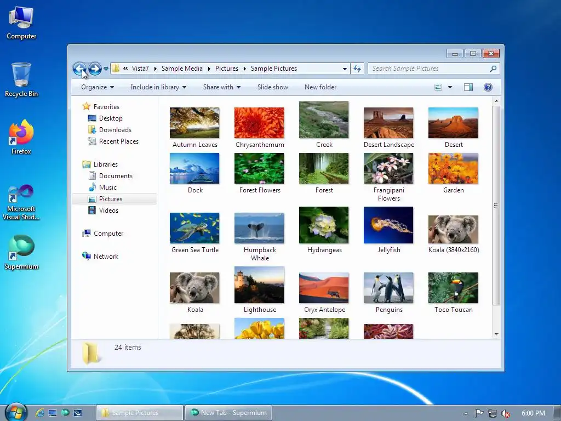The height and width of the screenshot is (421, 561).
Task: Expand the address bar history dropdown
Action: click(345, 69)
